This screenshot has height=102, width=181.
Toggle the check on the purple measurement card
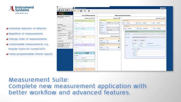click(77, 45)
